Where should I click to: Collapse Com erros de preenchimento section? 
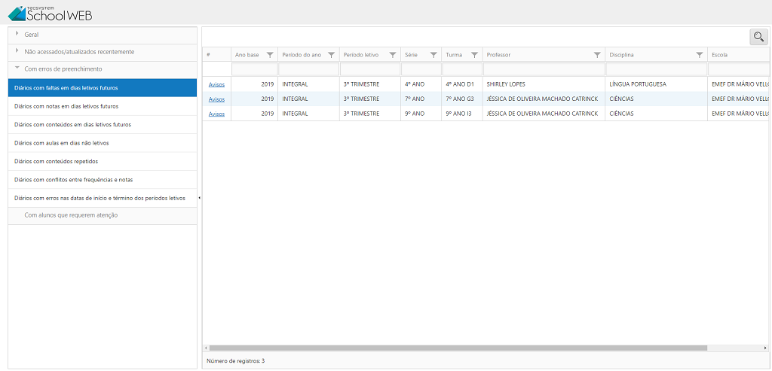[x=63, y=69]
